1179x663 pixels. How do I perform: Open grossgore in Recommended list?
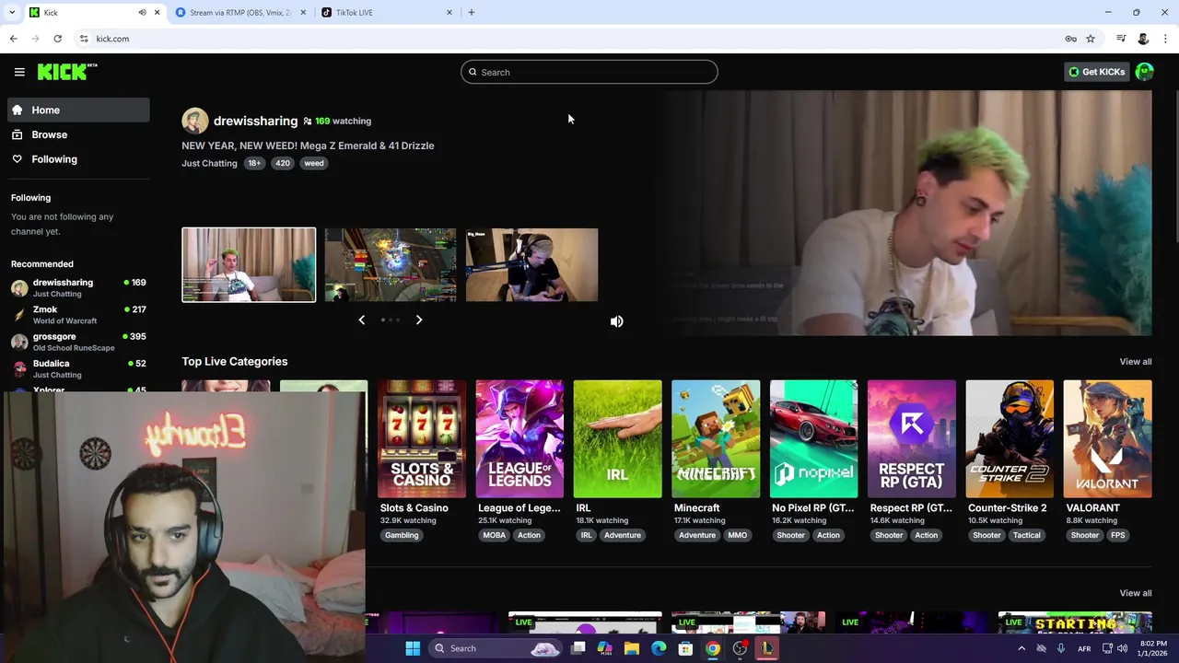pos(78,342)
